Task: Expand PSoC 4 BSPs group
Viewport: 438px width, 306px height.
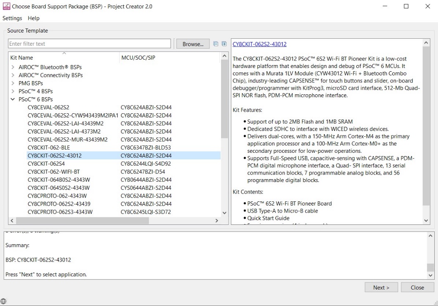Action: coord(13,91)
